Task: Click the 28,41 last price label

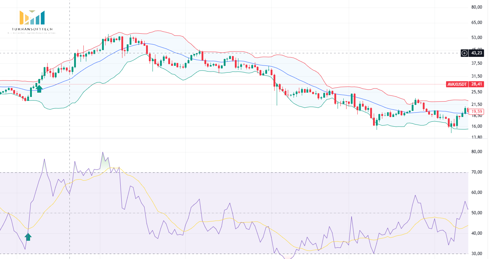Action: [476, 84]
